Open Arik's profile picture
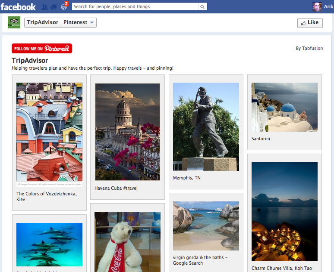 [x=317, y=7]
